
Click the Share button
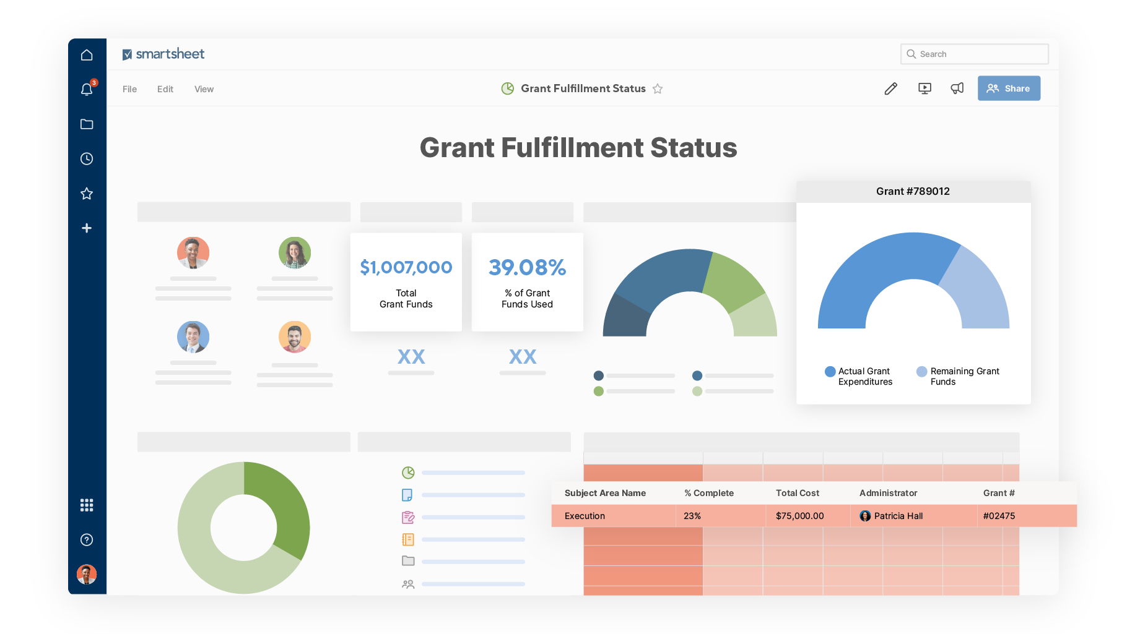(x=1009, y=88)
